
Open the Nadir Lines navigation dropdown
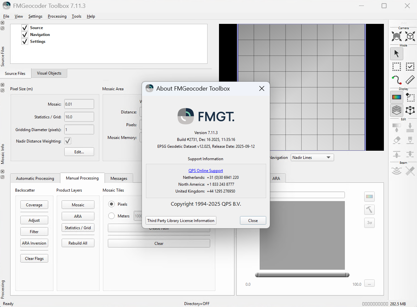pos(312,158)
